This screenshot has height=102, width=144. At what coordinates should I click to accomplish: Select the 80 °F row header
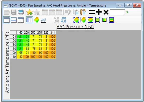(x=13, y=45)
